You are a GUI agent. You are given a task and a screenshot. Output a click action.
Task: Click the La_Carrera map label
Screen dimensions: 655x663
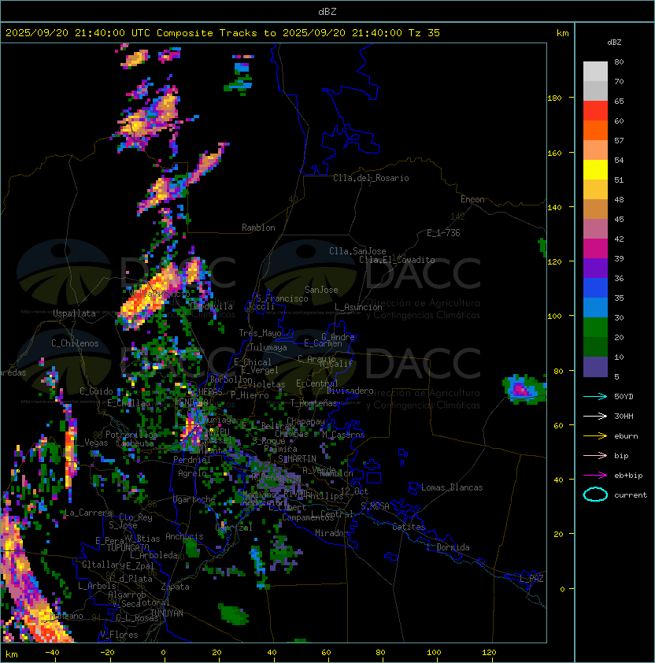[x=88, y=513]
